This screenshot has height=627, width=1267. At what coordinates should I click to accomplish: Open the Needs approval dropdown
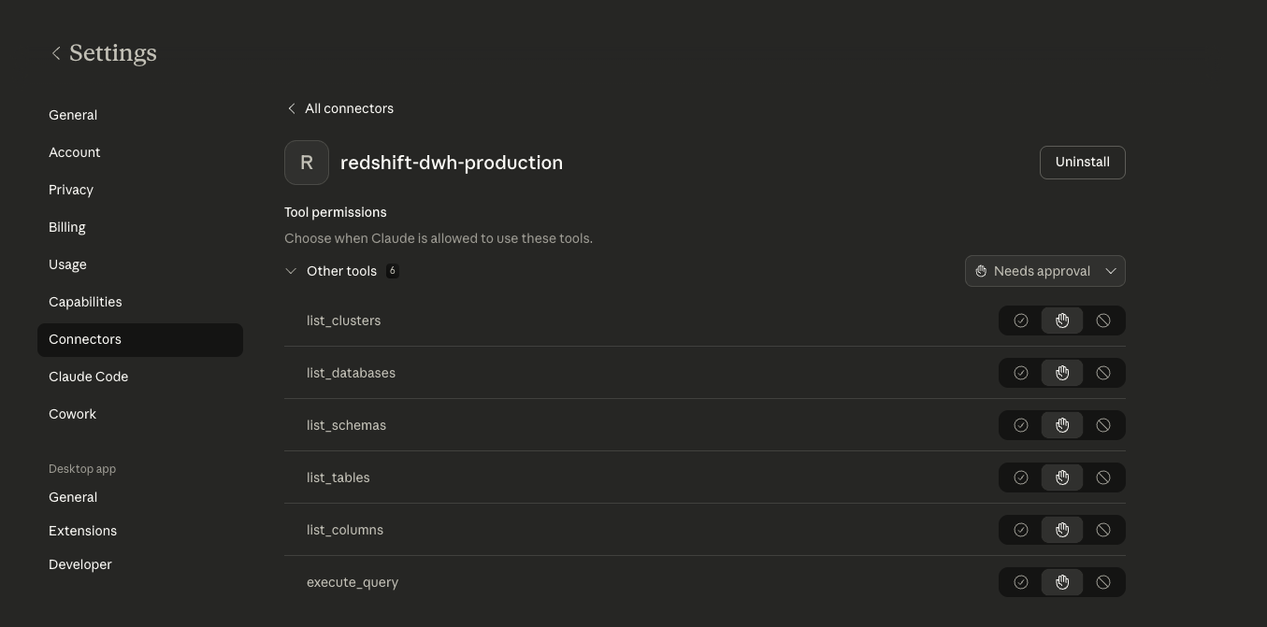tap(1044, 271)
